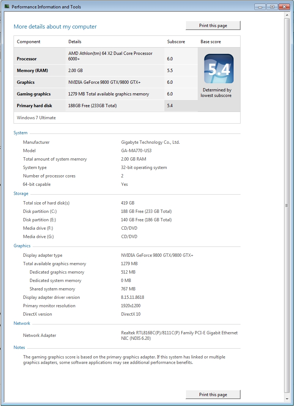Screen dimensions: 294x406
Task: Click the Graphics label in the component table
Action: (26, 82)
